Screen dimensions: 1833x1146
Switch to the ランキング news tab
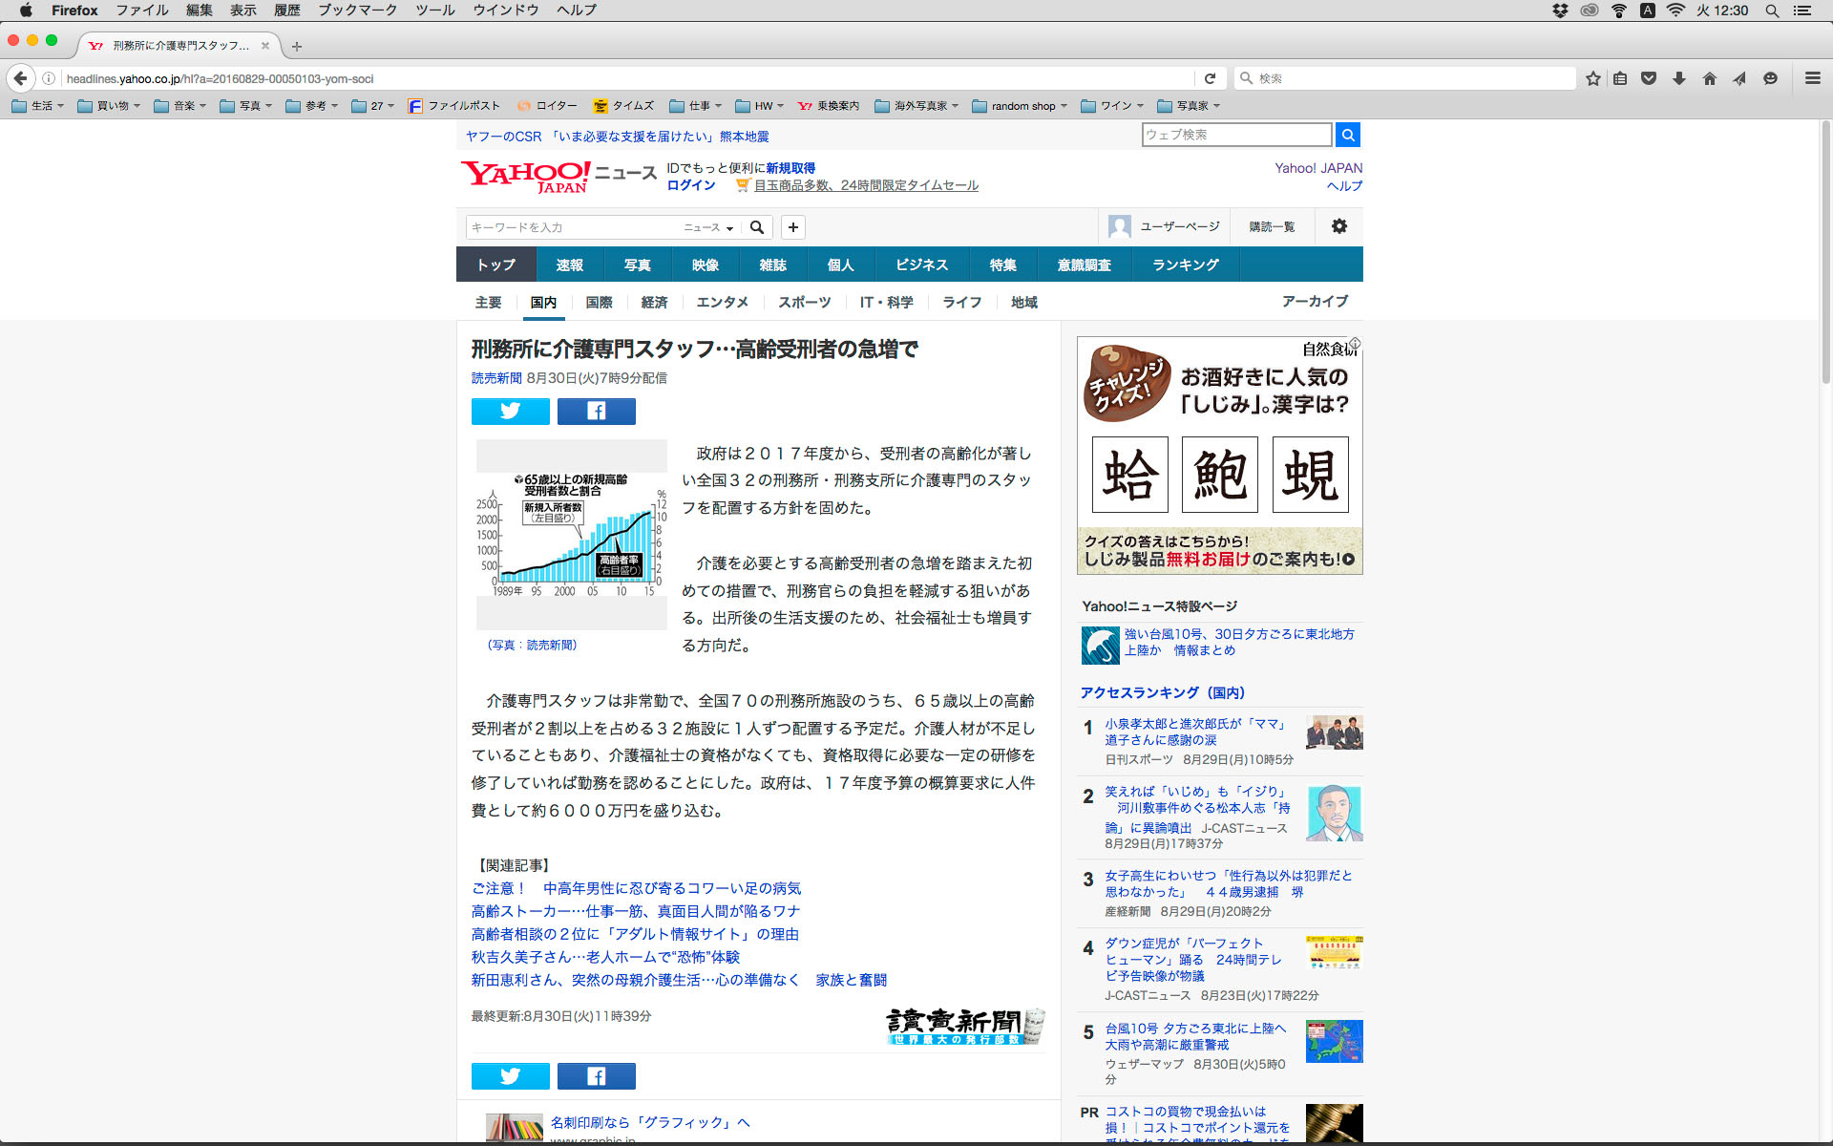[x=1185, y=265]
